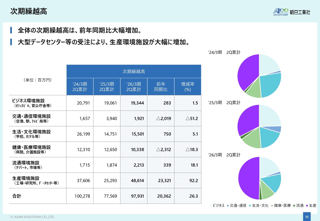Select the 生活・文化 legend color marker
320x221 pixels.
[x=250, y=206]
